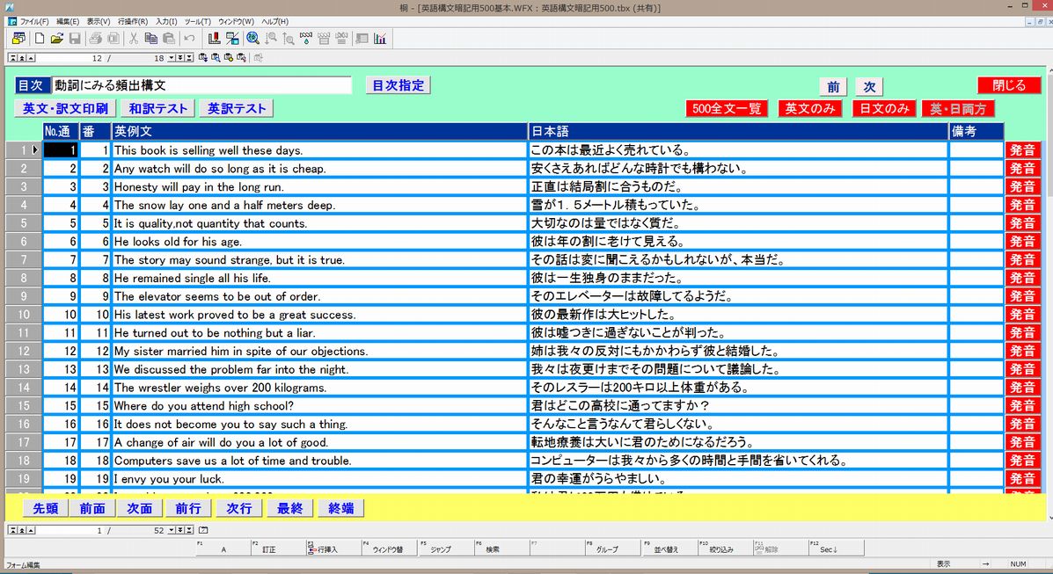Click the Open folder icon in toolbar
The image size is (1053, 574).
click(57, 39)
